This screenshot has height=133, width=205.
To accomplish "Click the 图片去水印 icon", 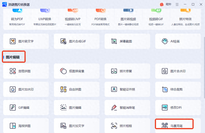I will [x=165, y=71].
